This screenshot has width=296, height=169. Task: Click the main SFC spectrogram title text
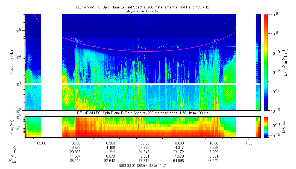(x=142, y=8)
